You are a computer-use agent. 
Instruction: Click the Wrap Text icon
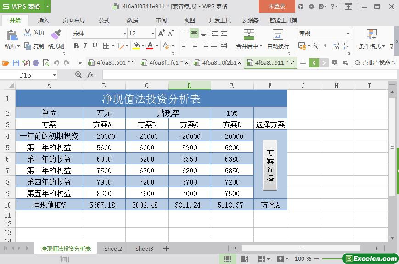click(x=278, y=35)
